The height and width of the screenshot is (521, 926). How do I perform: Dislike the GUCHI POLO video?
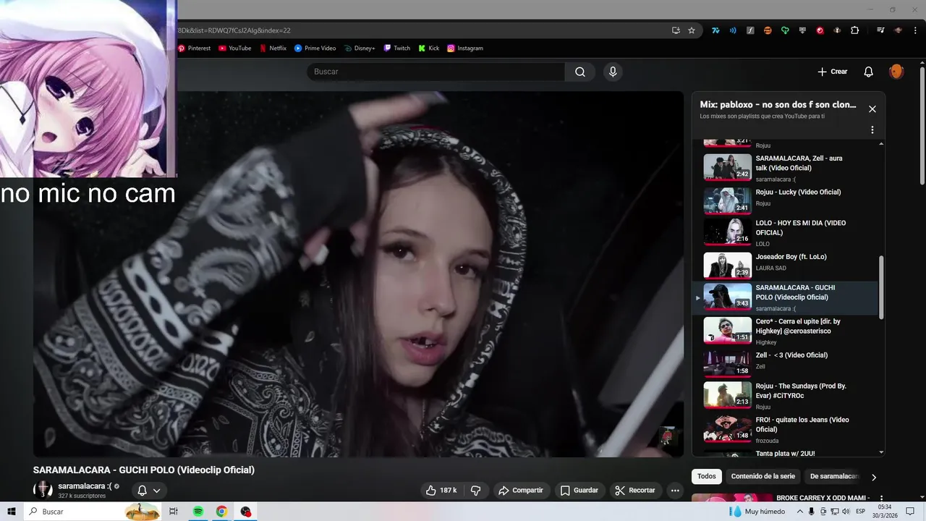coord(476,491)
